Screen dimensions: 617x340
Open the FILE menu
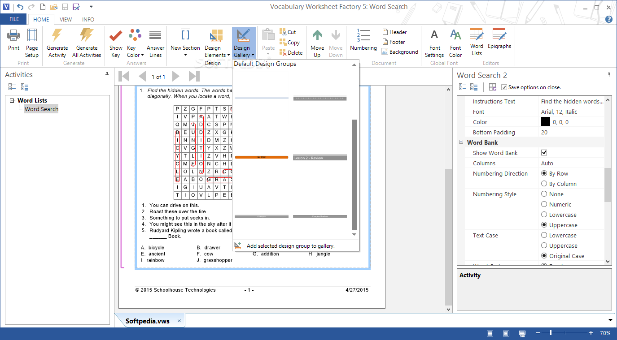click(14, 19)
